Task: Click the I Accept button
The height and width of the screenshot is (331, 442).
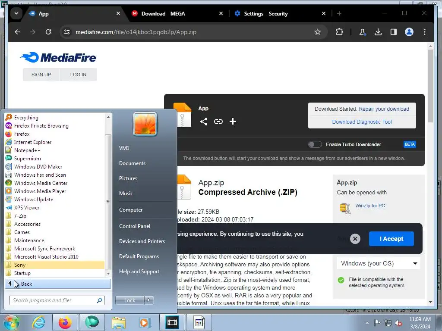Action: coord(391,239)
